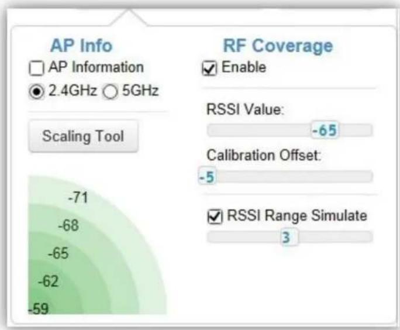This screenshot has height=330, width=400.
Task: Click the RF Coverage heading
Action: pos(278,46)
